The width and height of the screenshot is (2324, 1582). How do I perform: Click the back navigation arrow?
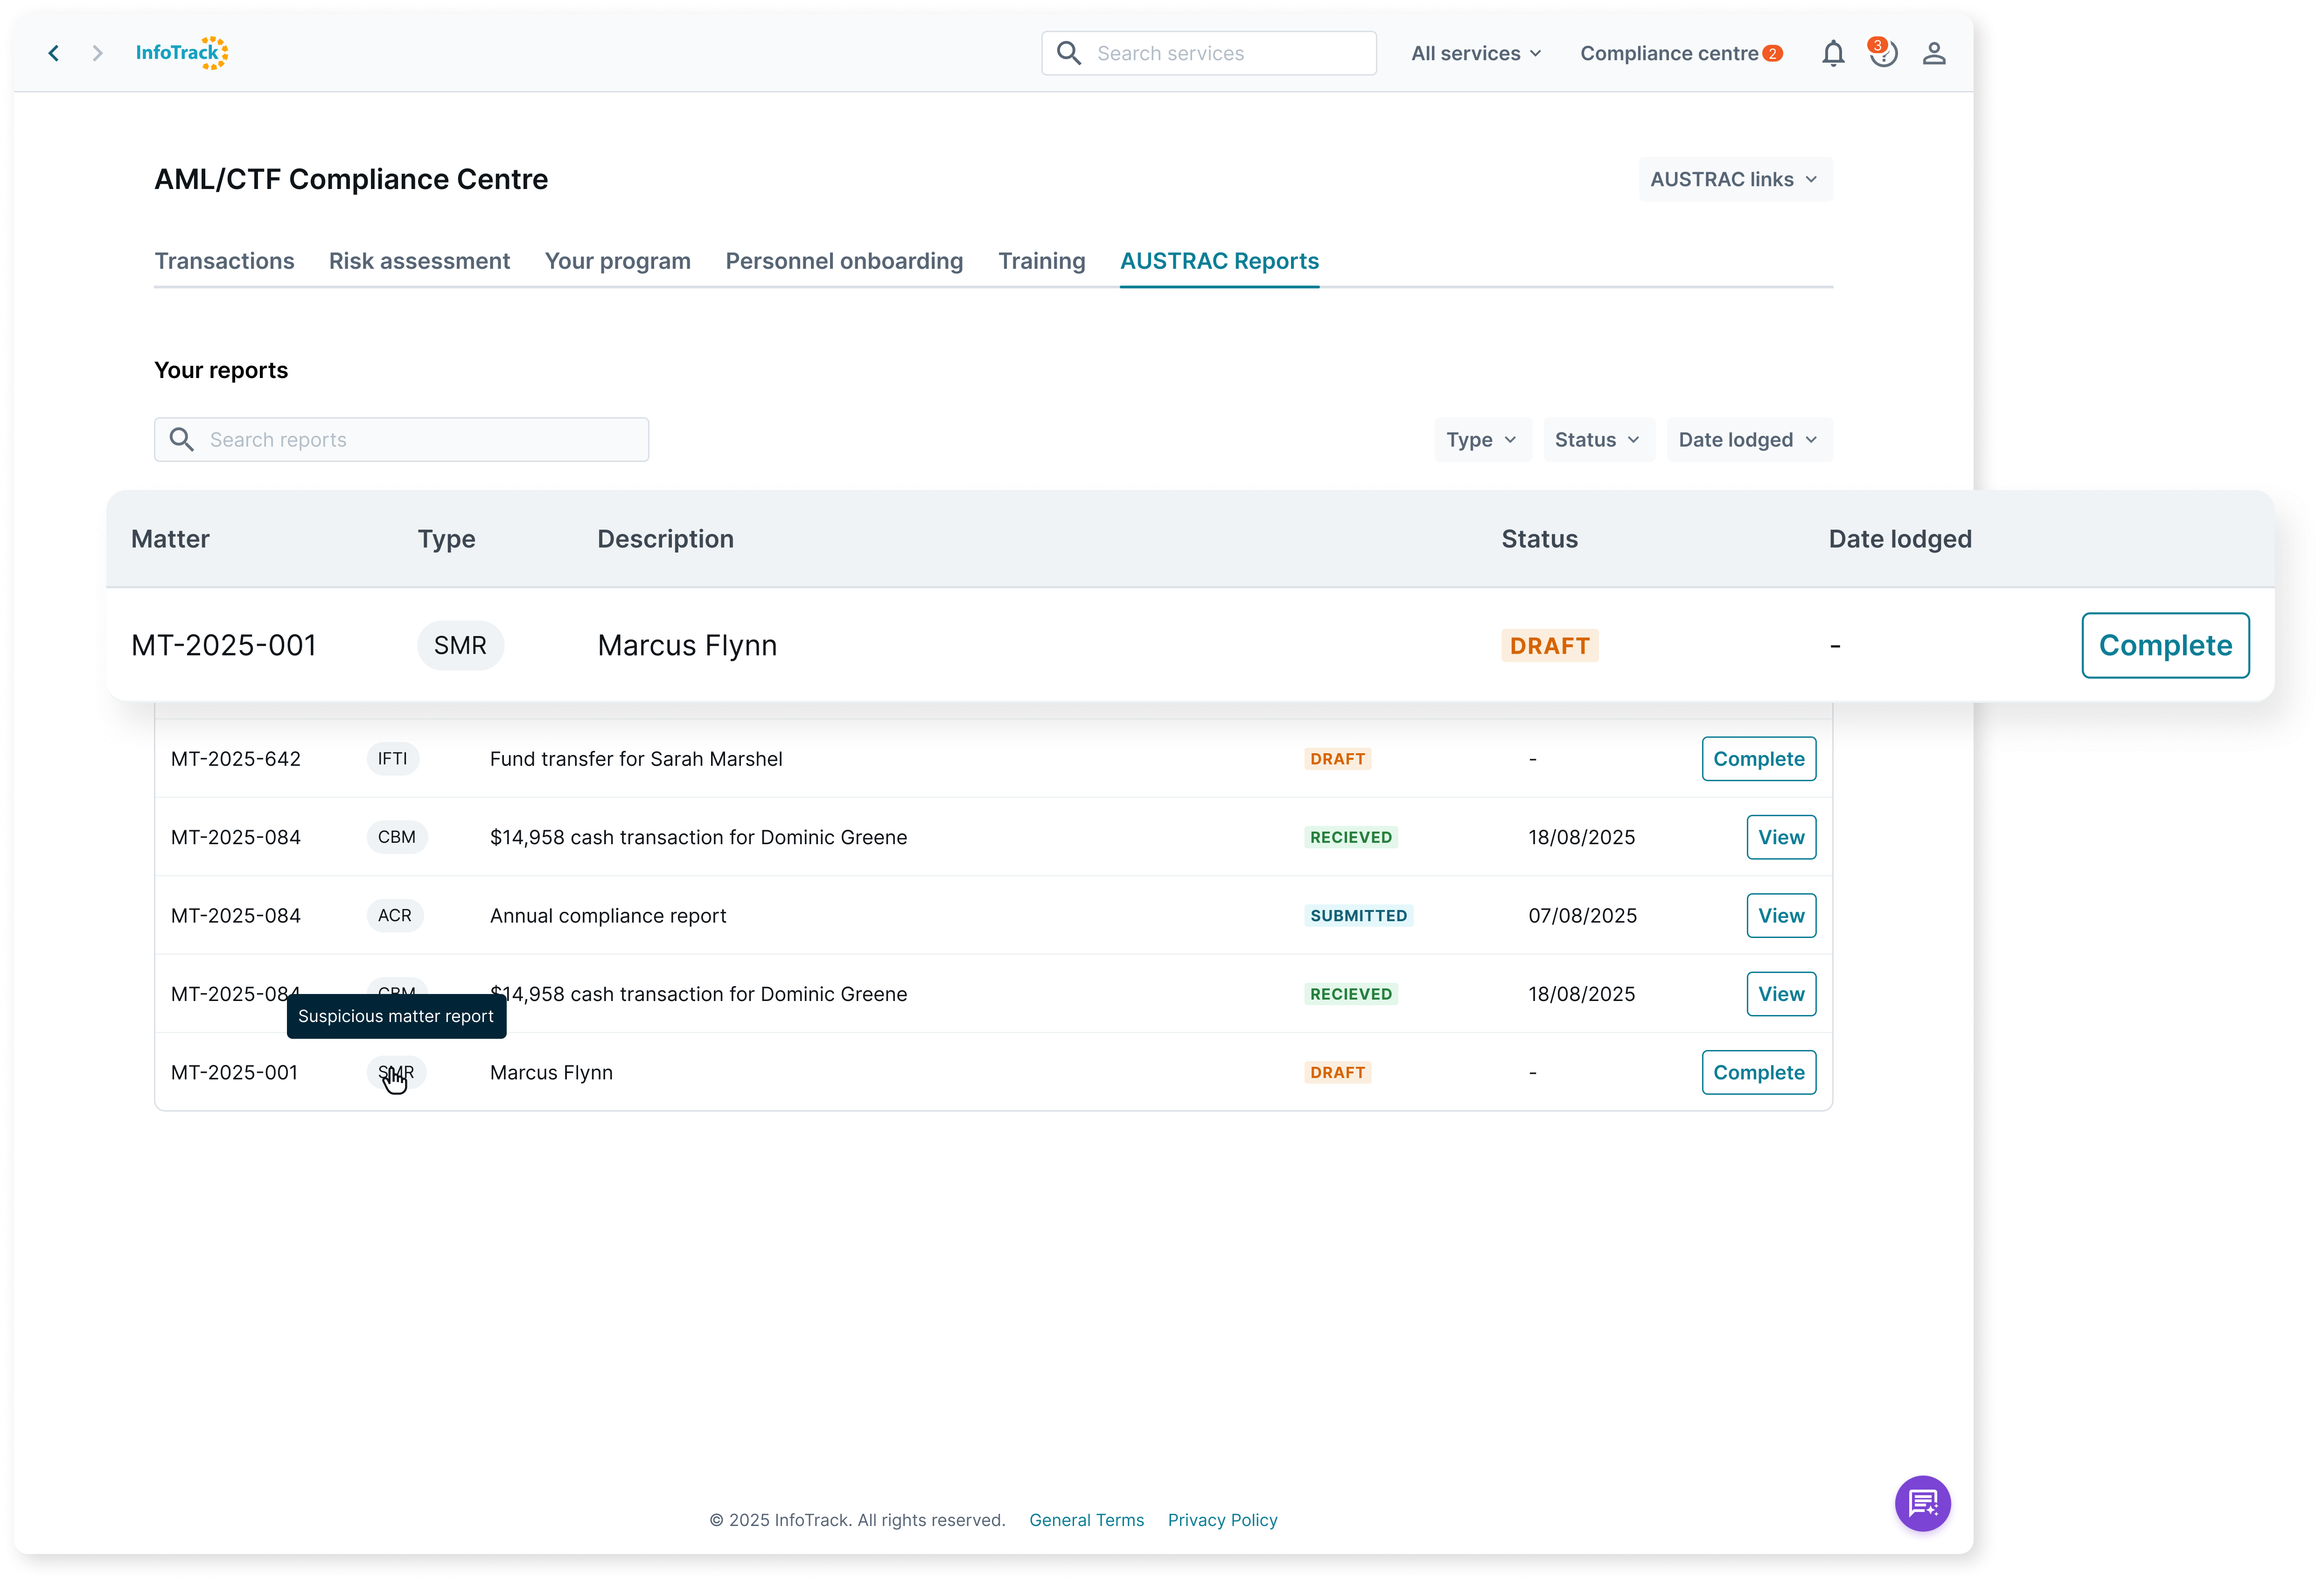click(54, 53)
